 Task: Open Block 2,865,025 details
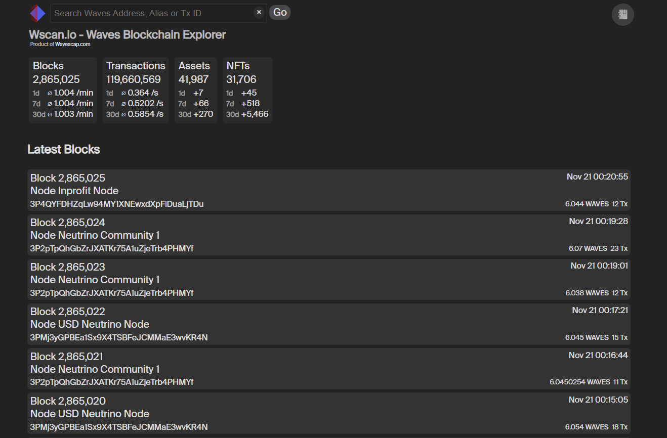(329, 190)
